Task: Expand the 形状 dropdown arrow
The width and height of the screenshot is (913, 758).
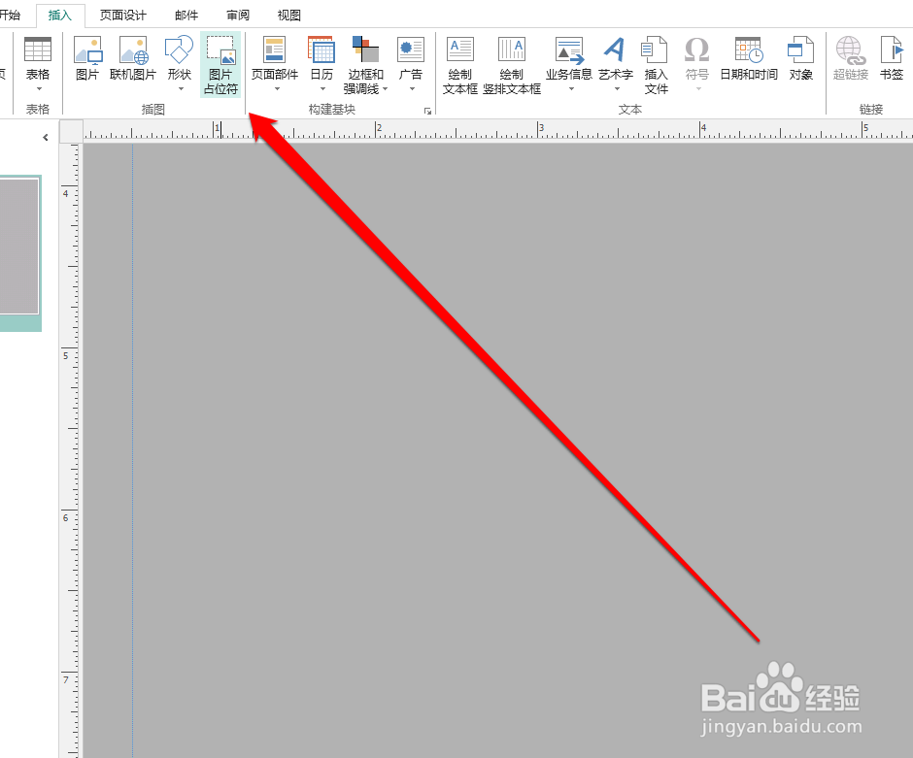Action: point(181,89)
